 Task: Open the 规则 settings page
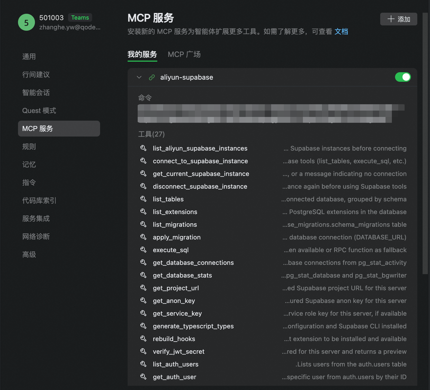pos(59,147)
